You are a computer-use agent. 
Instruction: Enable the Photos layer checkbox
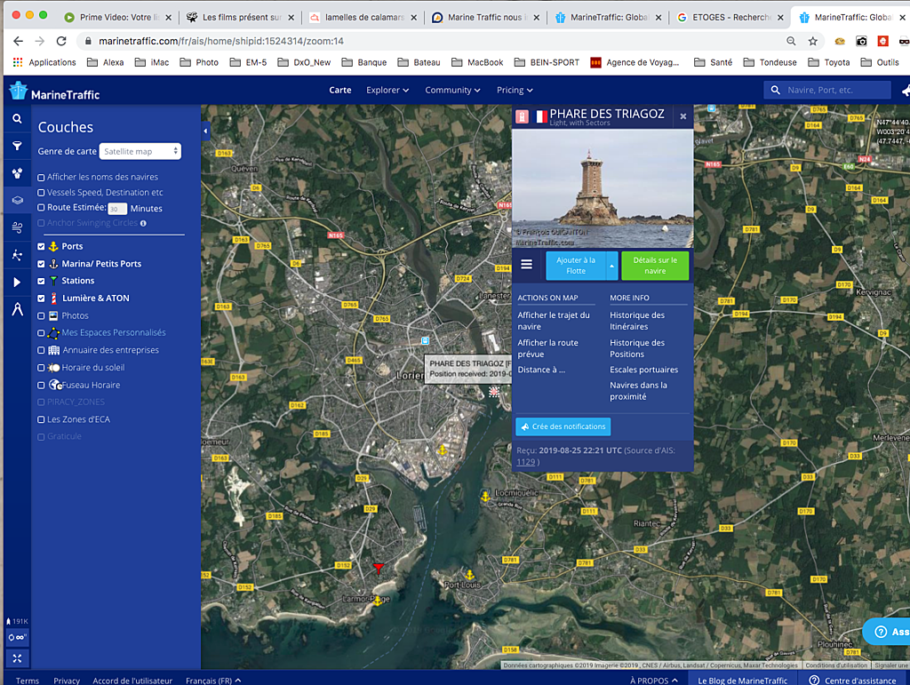point(41,316)
